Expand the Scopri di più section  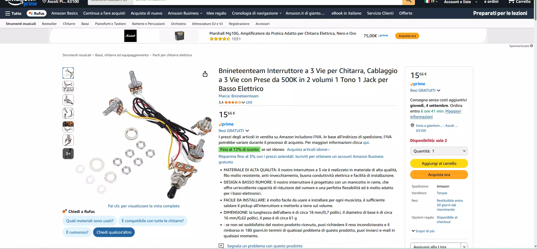point(423,231)
